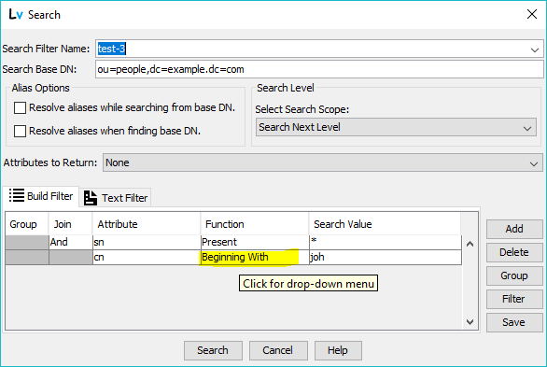Save the search filter
Viewport: 547px width, 367px height.
pos(514,322)
